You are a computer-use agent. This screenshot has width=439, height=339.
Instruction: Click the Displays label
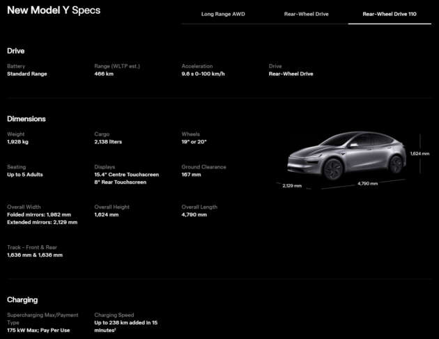105,167
